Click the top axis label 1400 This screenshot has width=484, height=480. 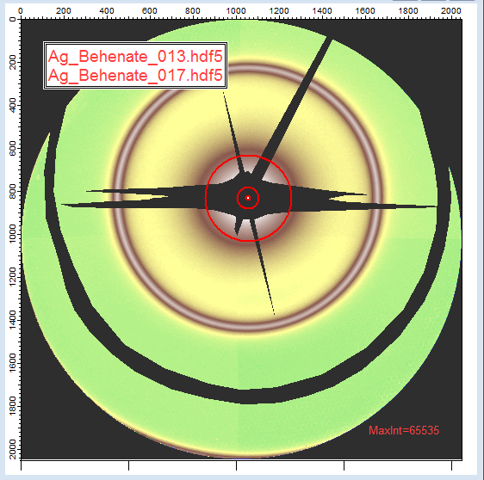tap(321, 11)
